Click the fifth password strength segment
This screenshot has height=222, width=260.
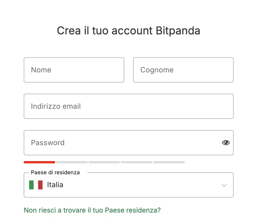click(169, 162)
